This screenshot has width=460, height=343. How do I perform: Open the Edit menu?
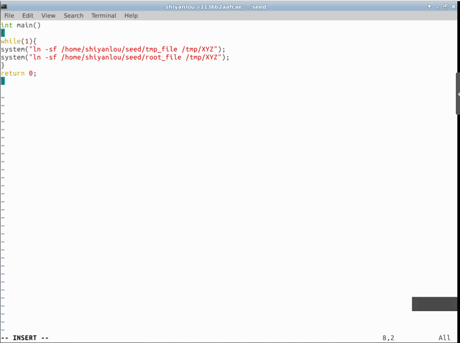(28, 16)
